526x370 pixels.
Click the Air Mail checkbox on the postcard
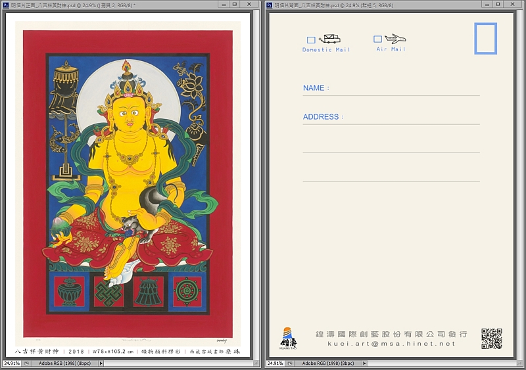point(377,39)
